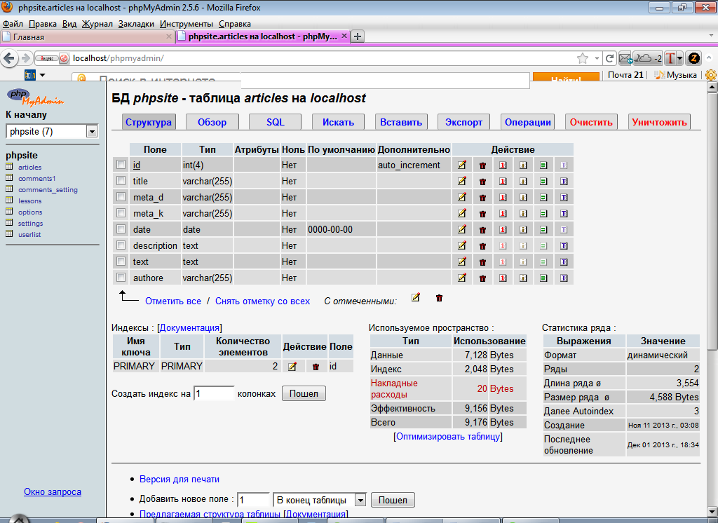
Task: Open URL bar history dropdown arrow
Action: (597, 58)
